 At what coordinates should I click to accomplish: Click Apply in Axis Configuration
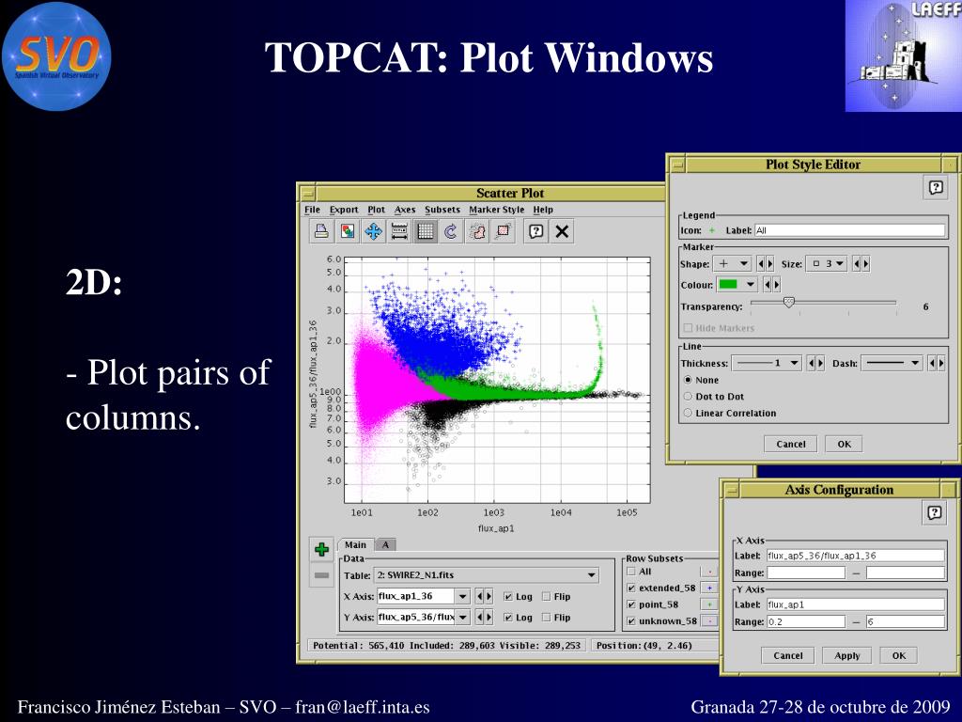click(x=846, y=655)
